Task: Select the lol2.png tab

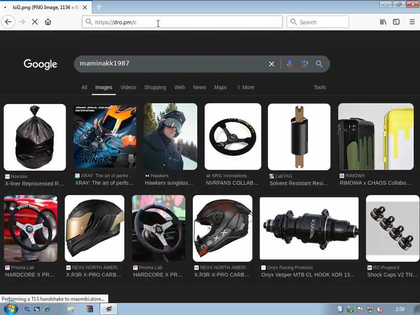Action: [x=46, y=7]
